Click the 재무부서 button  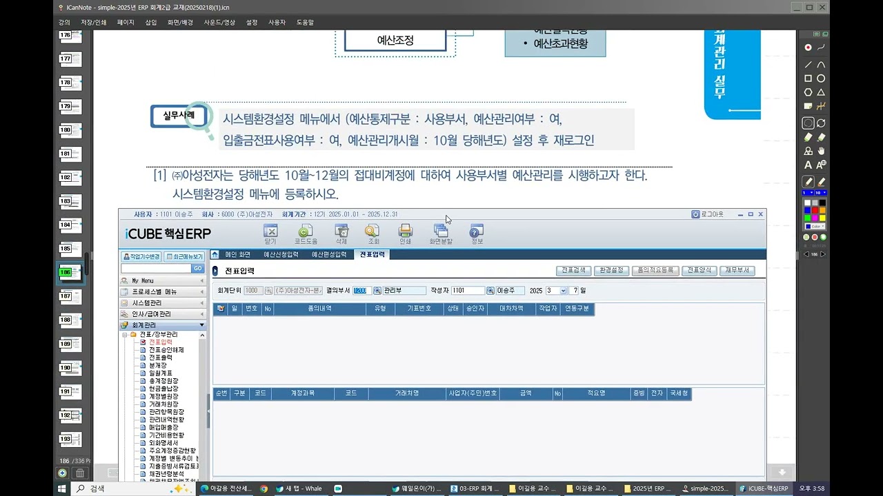point(737,271)
